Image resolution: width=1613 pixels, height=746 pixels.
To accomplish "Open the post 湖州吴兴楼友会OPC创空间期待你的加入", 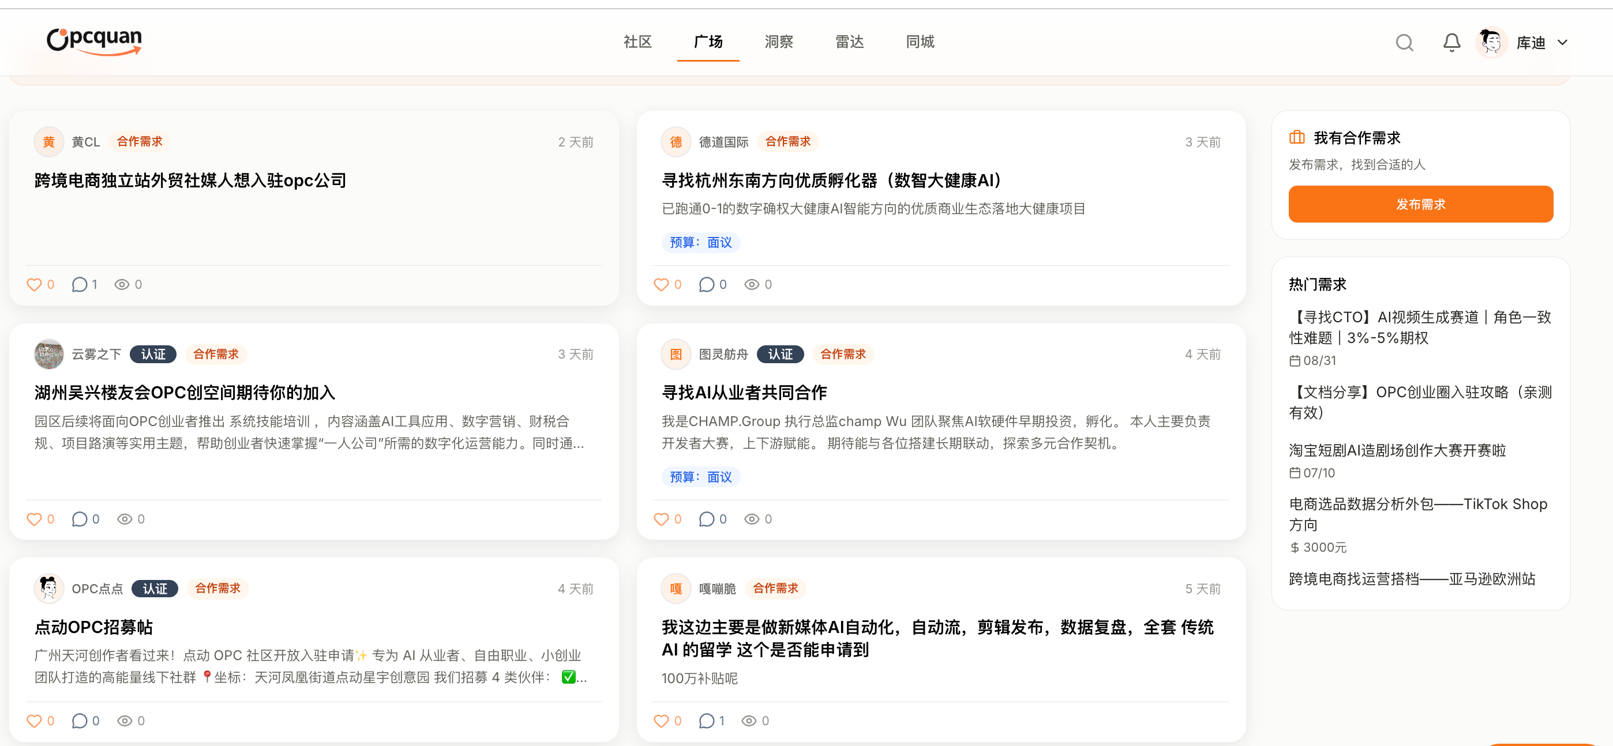I will click(185, 393).
